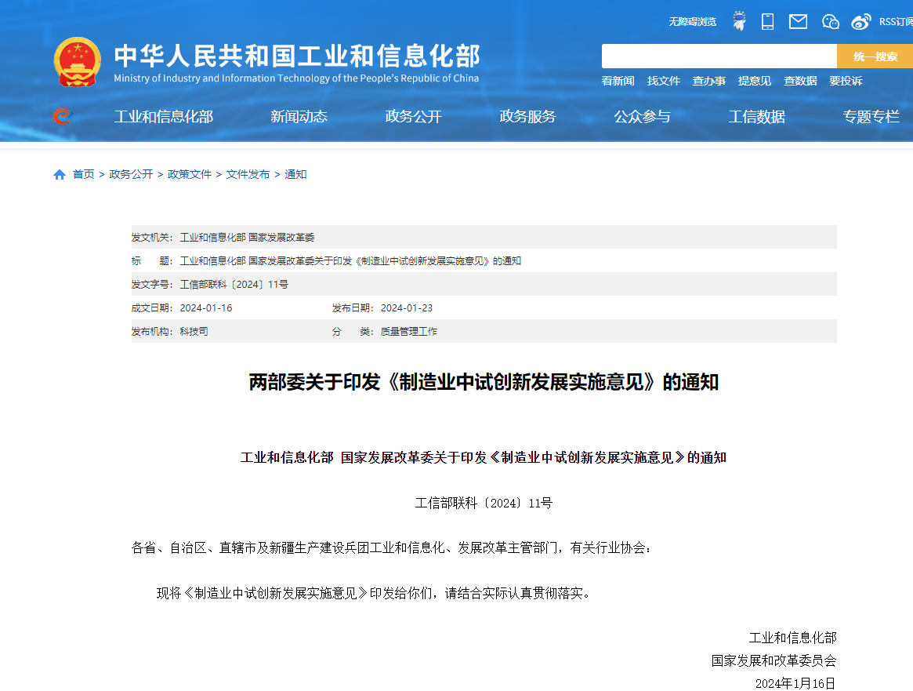
Task: Click the red swirl icon in navigation bar
Action: 62,117
